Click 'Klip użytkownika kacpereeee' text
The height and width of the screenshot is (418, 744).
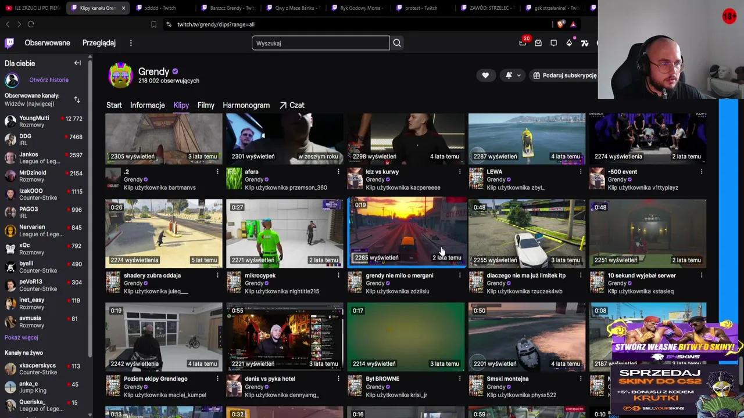403,188
